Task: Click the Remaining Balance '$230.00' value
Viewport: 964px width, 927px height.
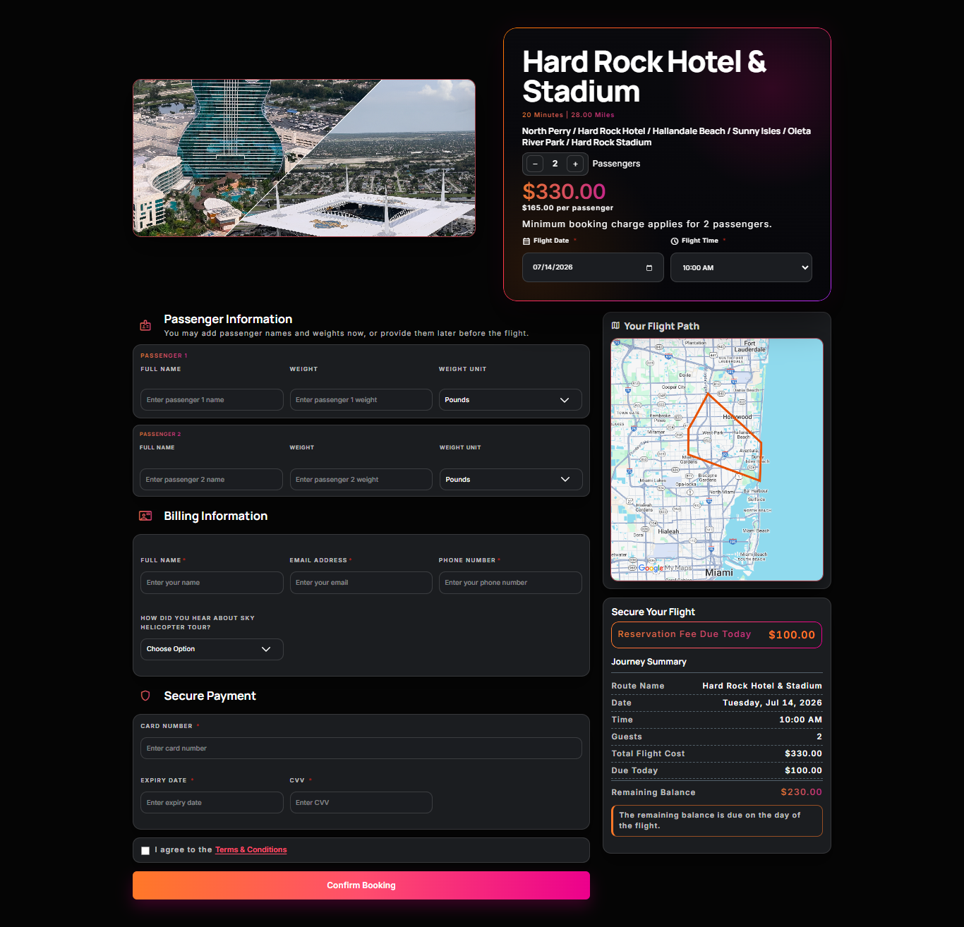Action: click(x=802, y=792)
